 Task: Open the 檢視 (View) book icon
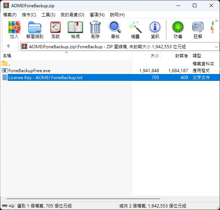(x=75, y=30)
